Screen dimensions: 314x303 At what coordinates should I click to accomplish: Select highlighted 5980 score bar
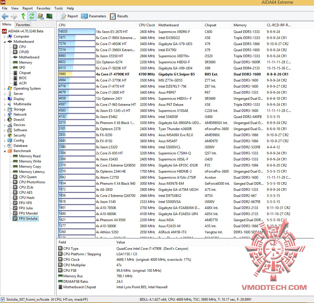77,74
